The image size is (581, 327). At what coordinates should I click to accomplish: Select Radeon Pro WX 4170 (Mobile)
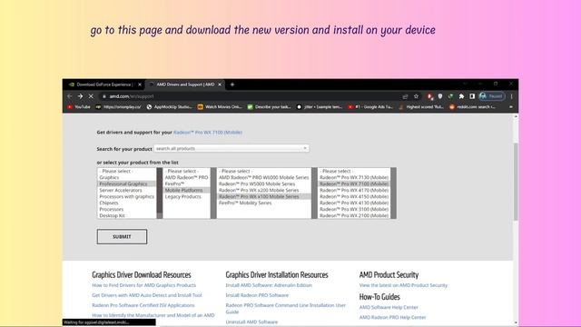point(354,190)
